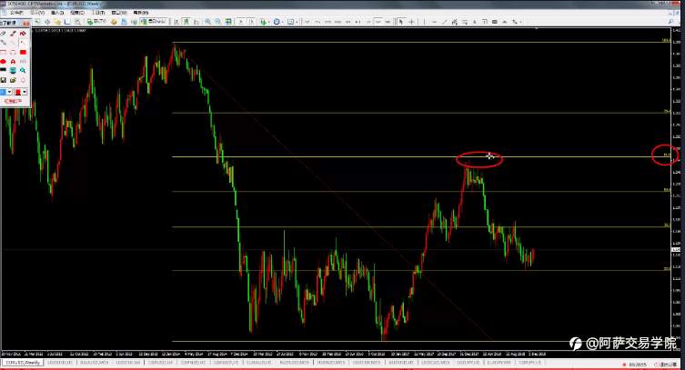Choose the Vertical Line drawing tool
This screenshot has height=370, width=685.
tap(424, 22)
